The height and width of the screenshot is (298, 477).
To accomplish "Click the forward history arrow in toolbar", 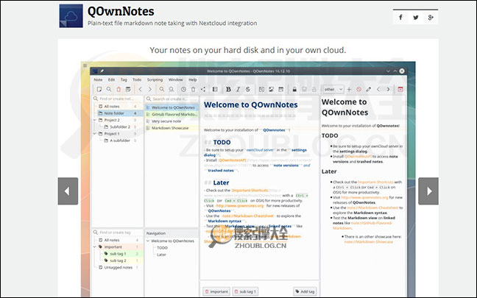I will (149, 89).
